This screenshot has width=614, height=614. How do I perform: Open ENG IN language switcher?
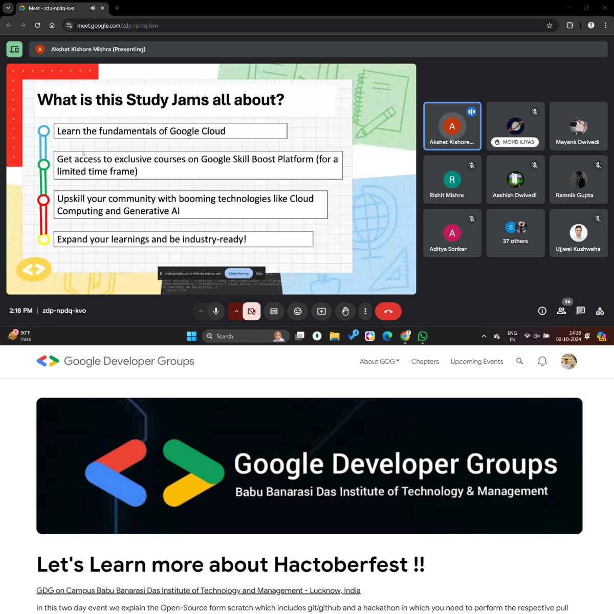[512, 336]
